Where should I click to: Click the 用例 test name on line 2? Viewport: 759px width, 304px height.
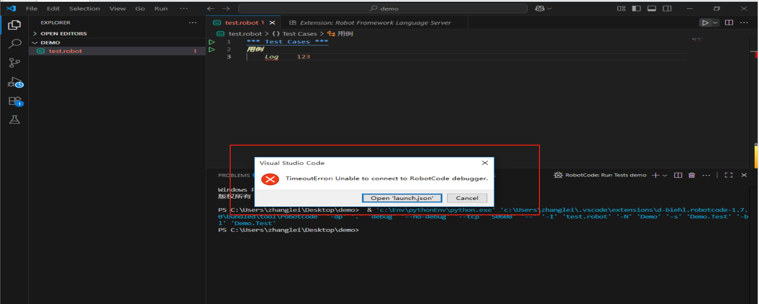(255, 49)
